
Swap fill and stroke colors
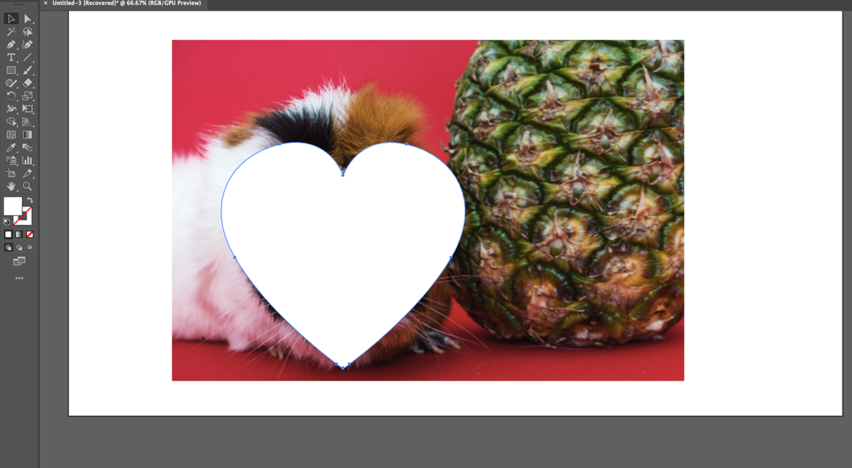pyautogui.click(x=31, y=200)
